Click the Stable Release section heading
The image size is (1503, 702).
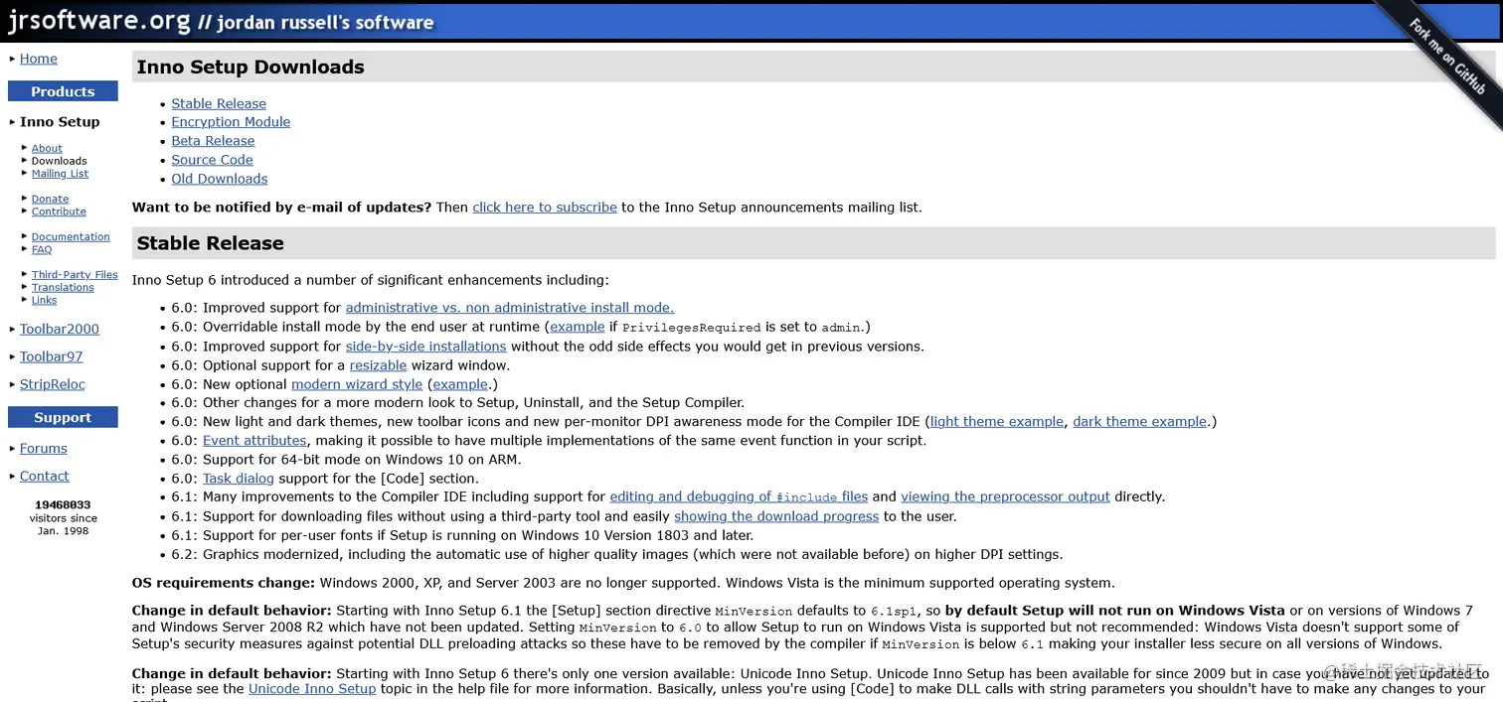[x=211, y=243]
